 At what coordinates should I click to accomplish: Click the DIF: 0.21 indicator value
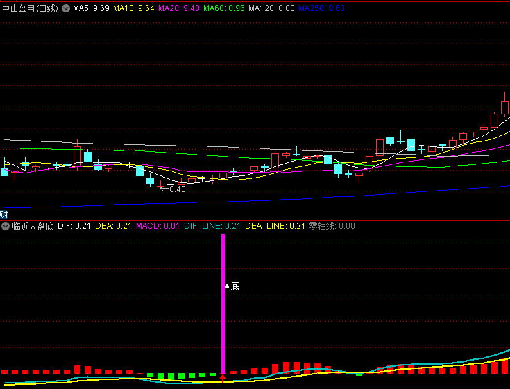[x=74, y=226]
